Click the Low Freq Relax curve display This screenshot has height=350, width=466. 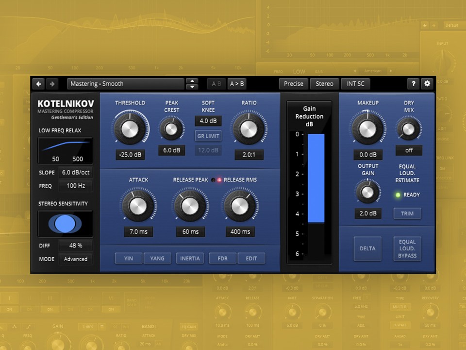(66, 151)
